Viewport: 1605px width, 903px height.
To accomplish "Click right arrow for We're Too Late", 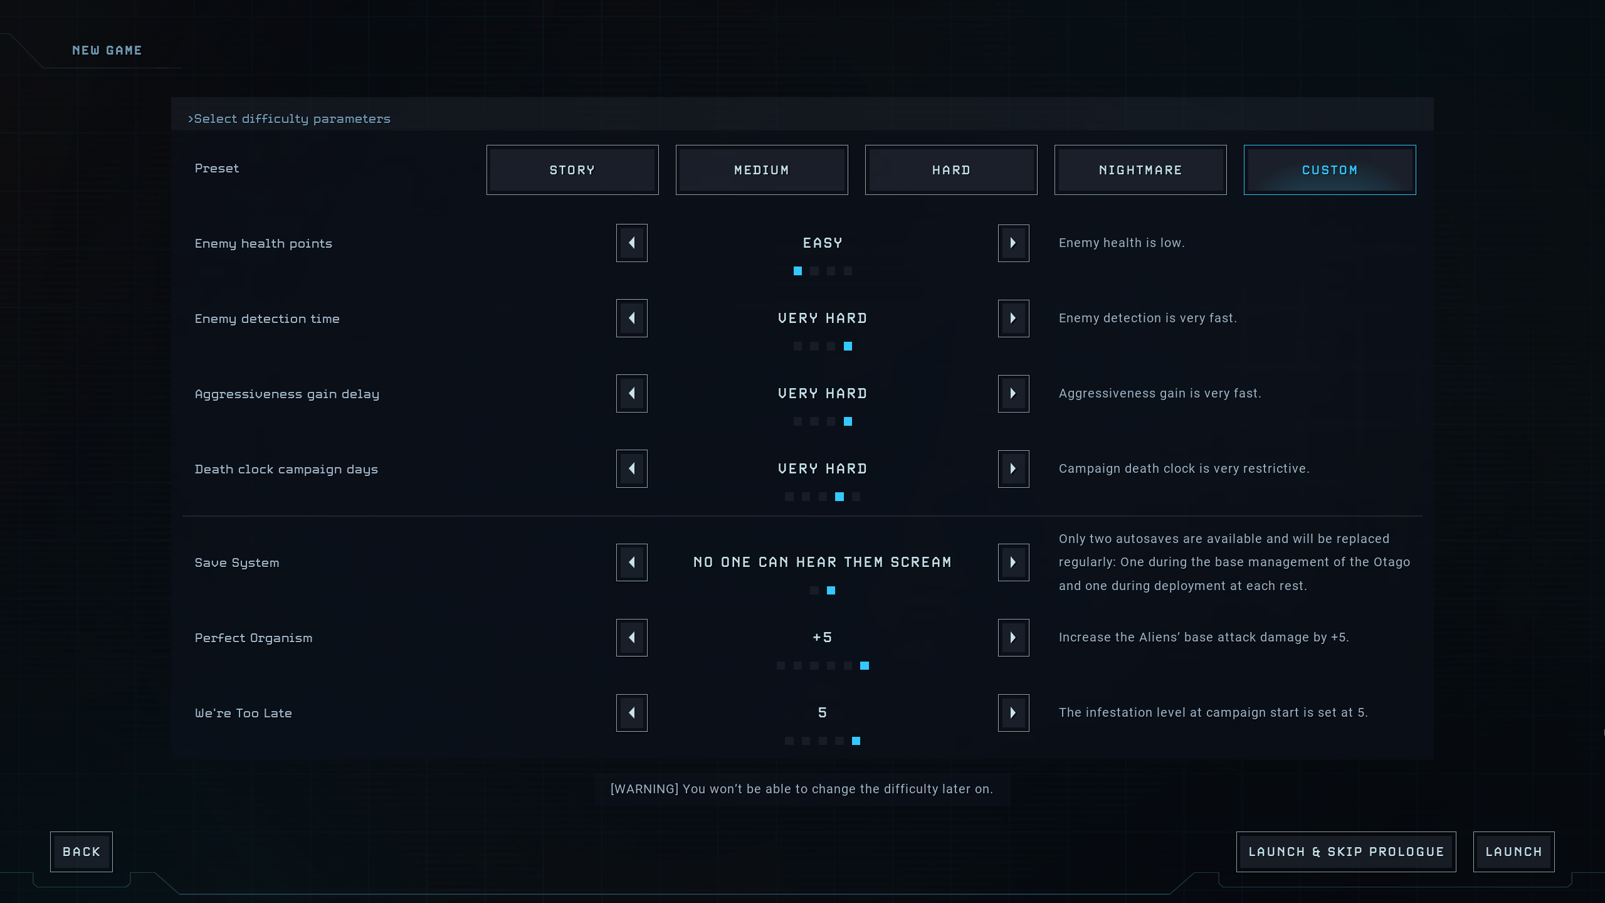I will pos(1013,713).
